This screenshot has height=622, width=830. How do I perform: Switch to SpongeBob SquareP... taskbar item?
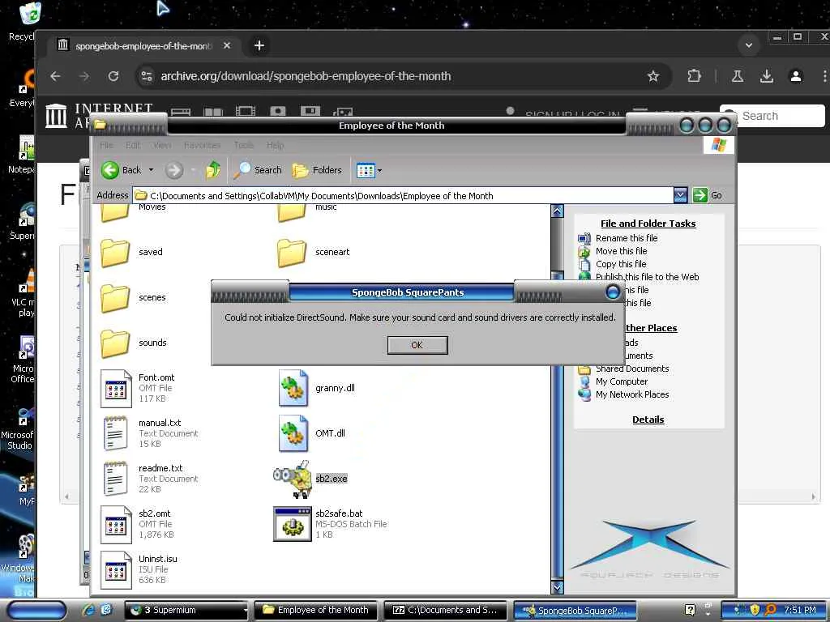point(575,611)
